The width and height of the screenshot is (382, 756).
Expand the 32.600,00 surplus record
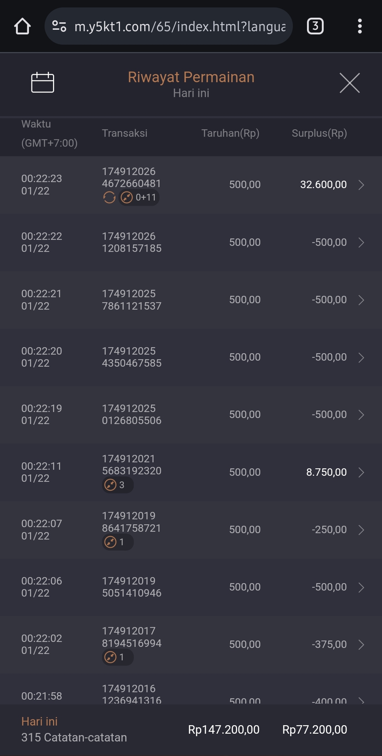pos(361,185)
